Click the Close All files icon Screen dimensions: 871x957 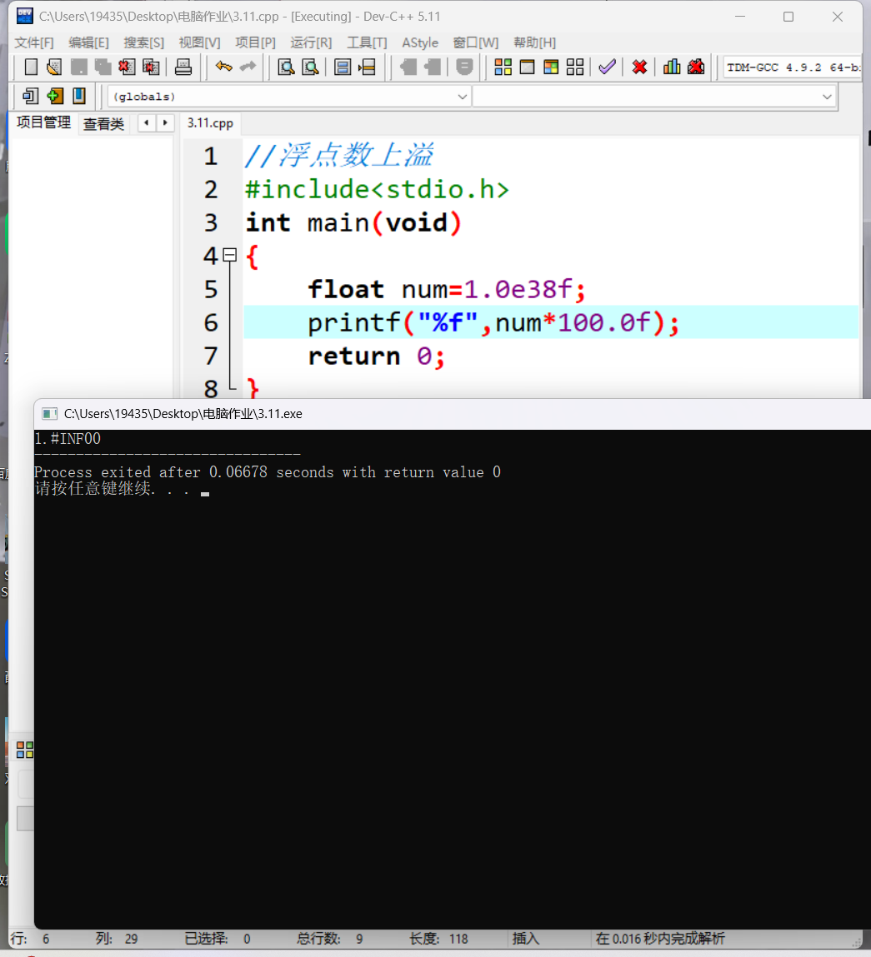[151, 67]
